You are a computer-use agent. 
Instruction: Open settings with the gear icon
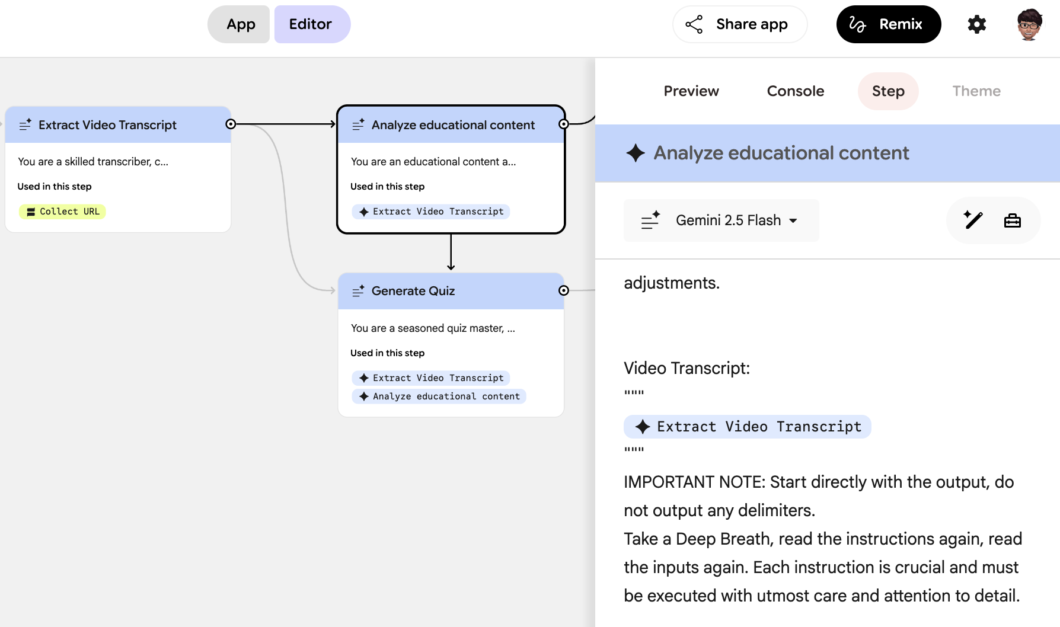976,24
